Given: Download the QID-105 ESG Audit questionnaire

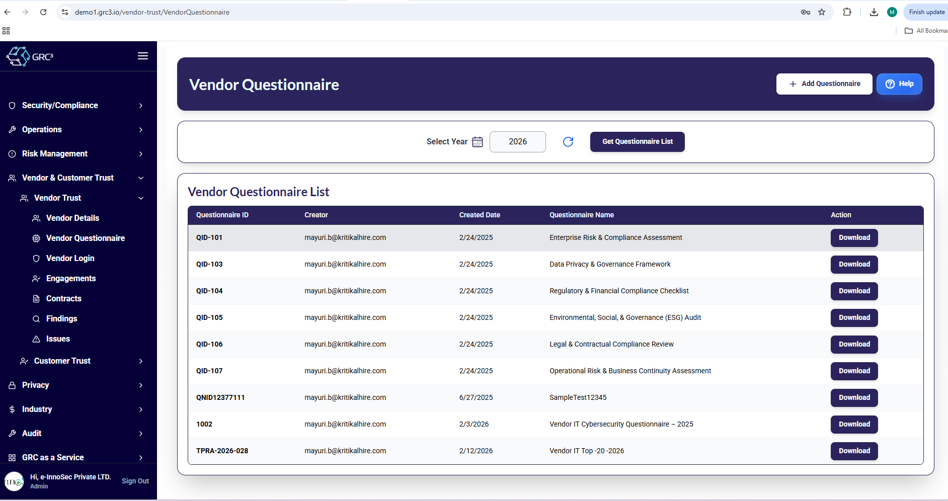Looking at the screenshot, I should (854, 318).
